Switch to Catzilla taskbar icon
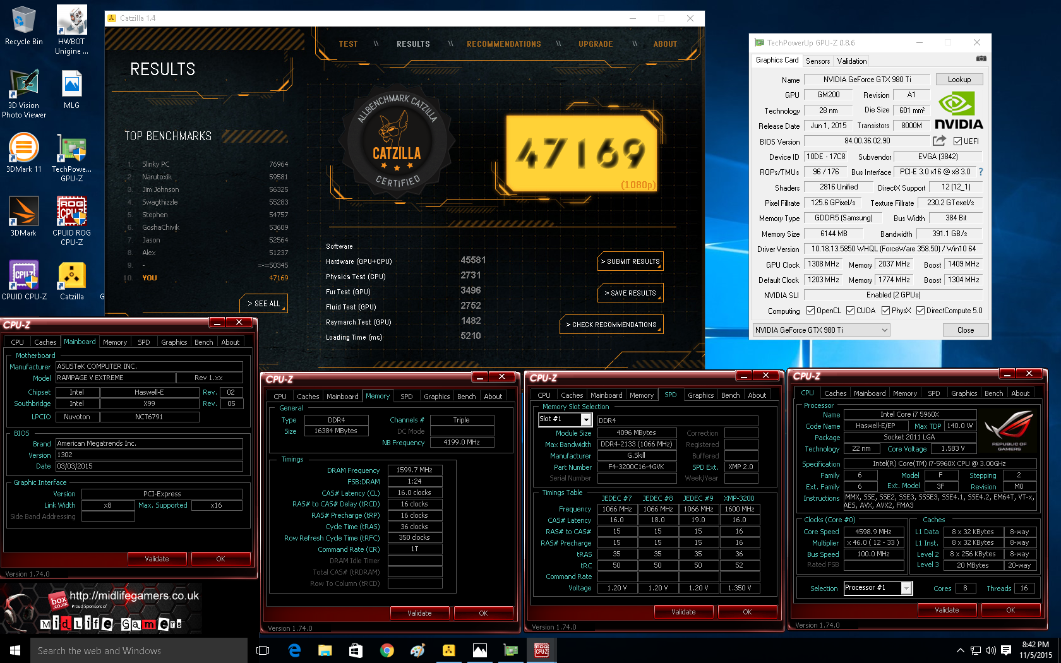This screenshot has height=663, width=1061. click(449, 650)
